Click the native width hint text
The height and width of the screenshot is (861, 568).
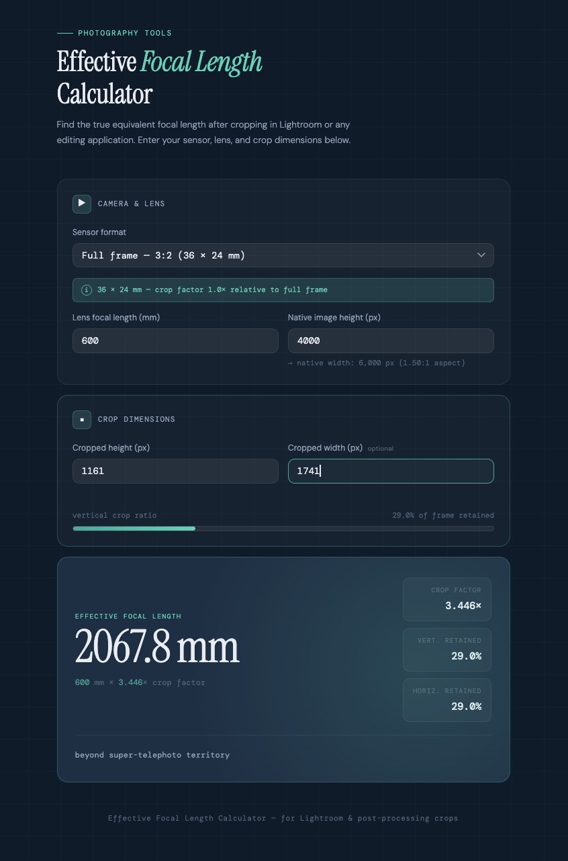(376, 363)
